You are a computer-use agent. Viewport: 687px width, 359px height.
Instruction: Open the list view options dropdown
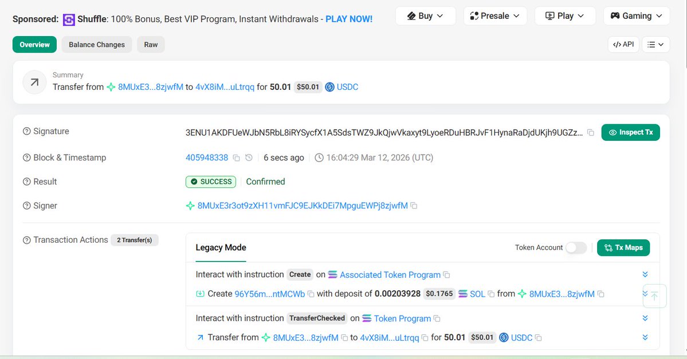(x=655, y=45)
